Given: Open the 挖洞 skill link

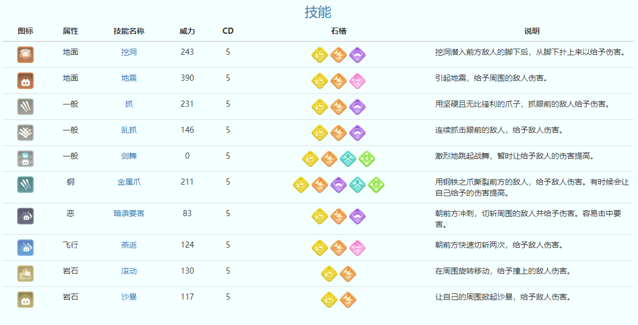Looking at the screenshot, I should (129, 52).
